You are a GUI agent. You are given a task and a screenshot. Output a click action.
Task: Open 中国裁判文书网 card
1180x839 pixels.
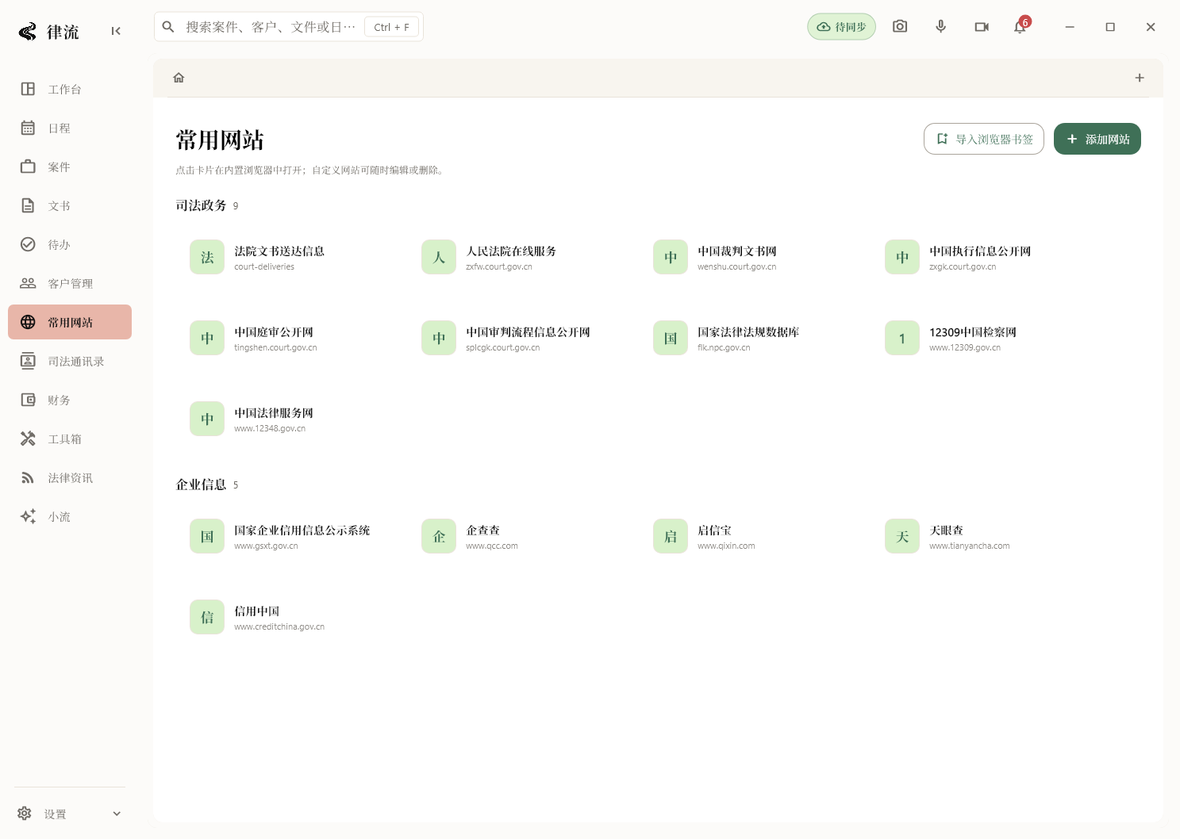tap(755, 257)
